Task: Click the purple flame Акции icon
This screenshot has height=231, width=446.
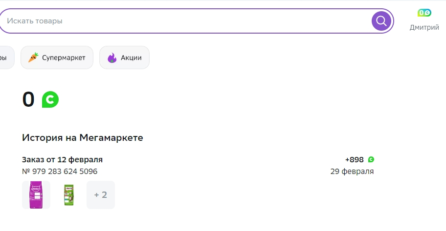Action: [112, 58]
